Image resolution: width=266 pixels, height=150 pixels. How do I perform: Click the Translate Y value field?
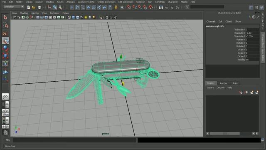tap(252, 33)
